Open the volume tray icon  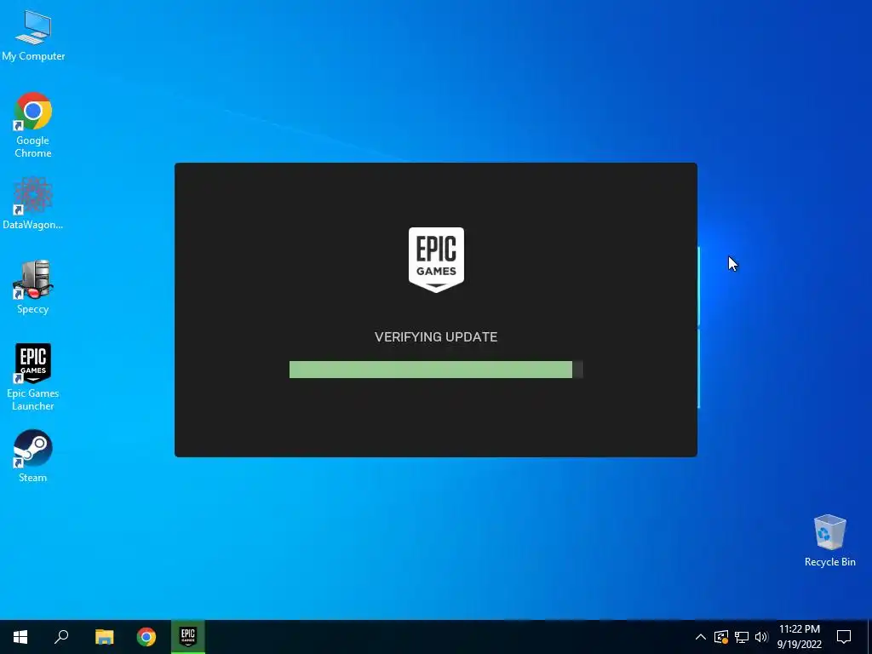(x=761, y=637)
